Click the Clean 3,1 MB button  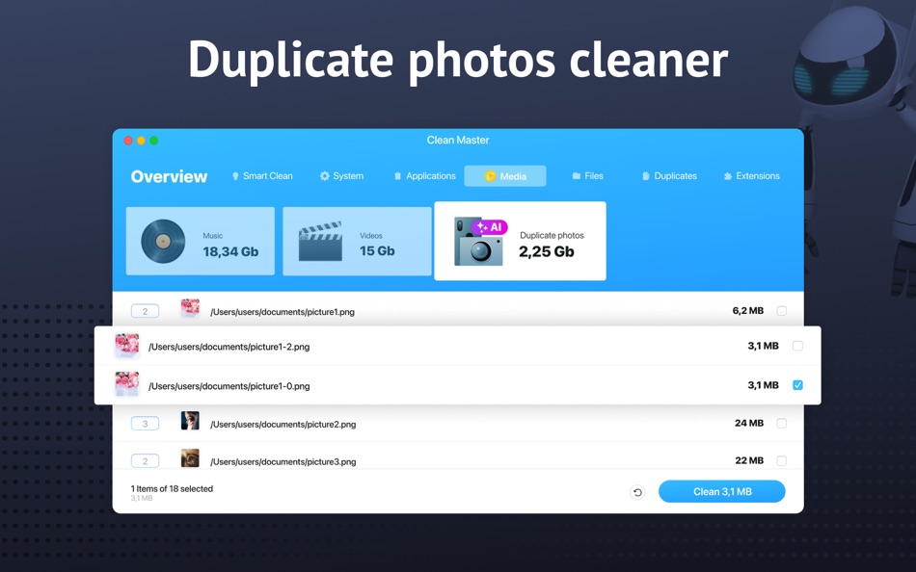coord(722,491)
